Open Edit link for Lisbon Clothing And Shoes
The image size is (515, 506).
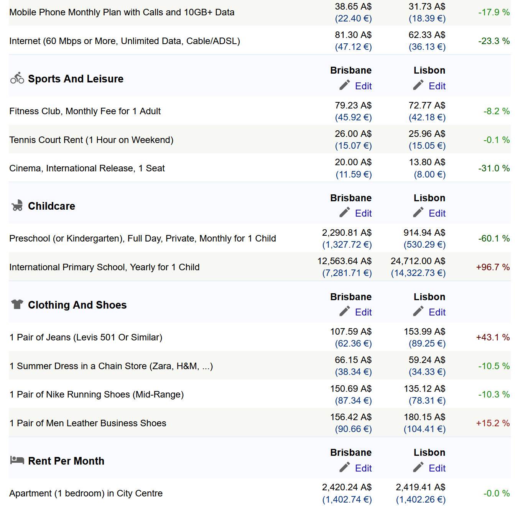(x=437, y=312)
